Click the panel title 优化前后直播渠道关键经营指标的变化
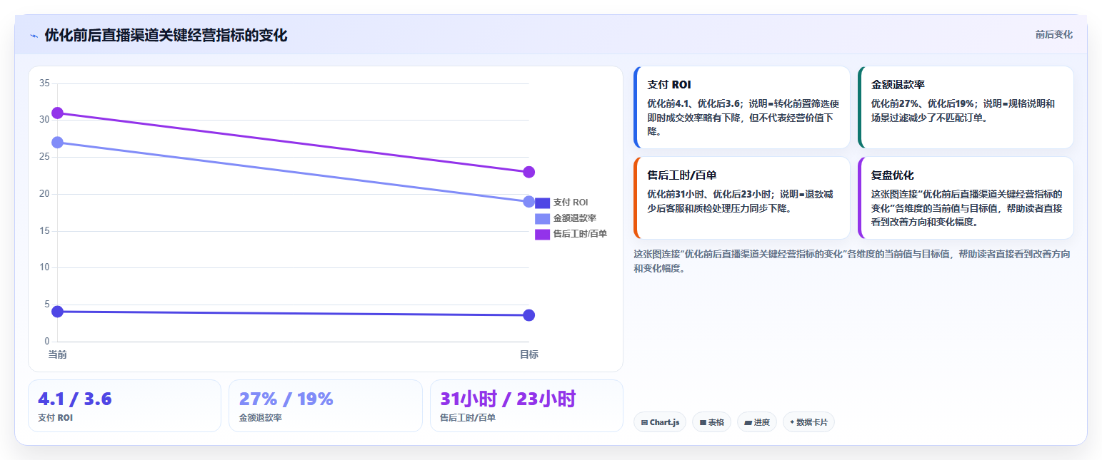The height and width of the screenshot is (460, 1102). [166, 36]
